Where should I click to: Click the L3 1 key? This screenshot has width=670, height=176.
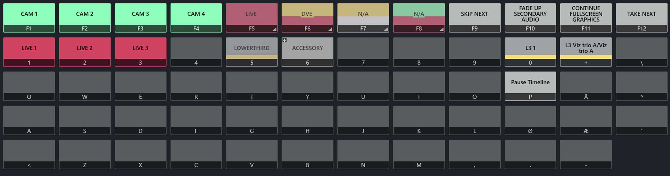coord(530,48)
